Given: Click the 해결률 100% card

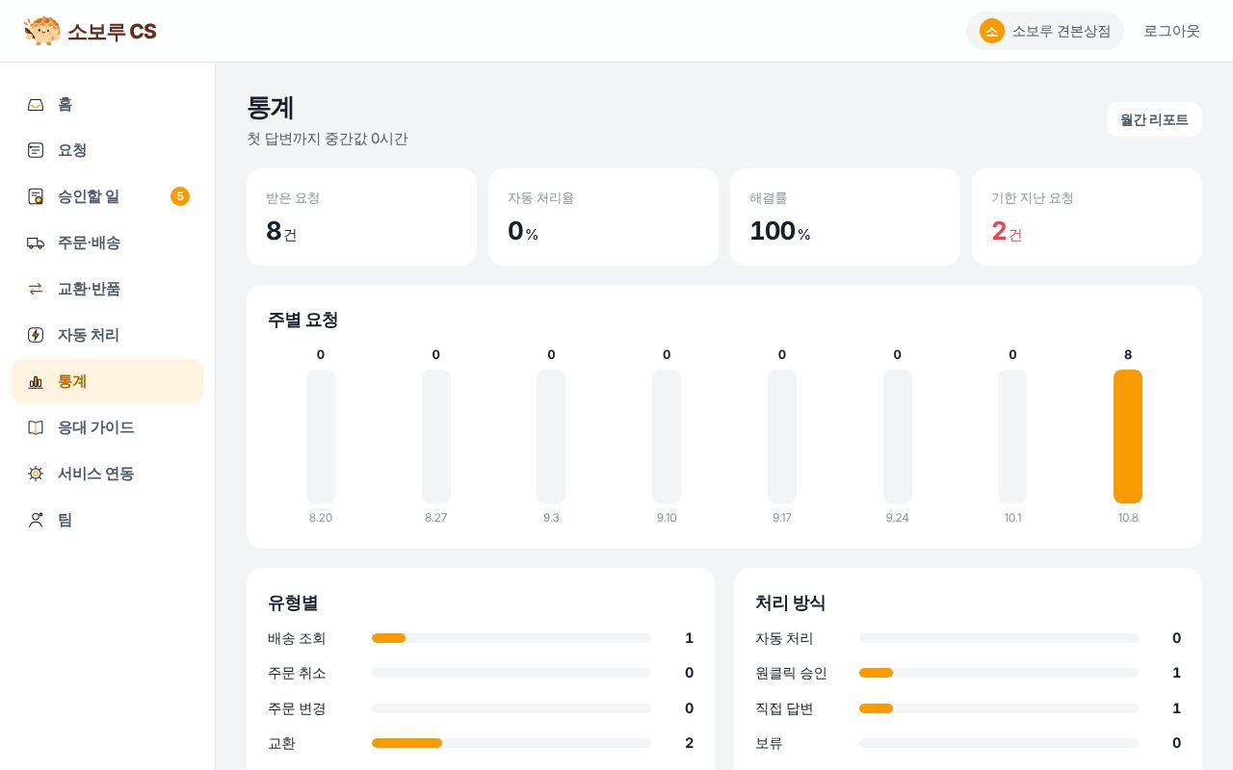Looking at the screenshot, I should (845, 217).
